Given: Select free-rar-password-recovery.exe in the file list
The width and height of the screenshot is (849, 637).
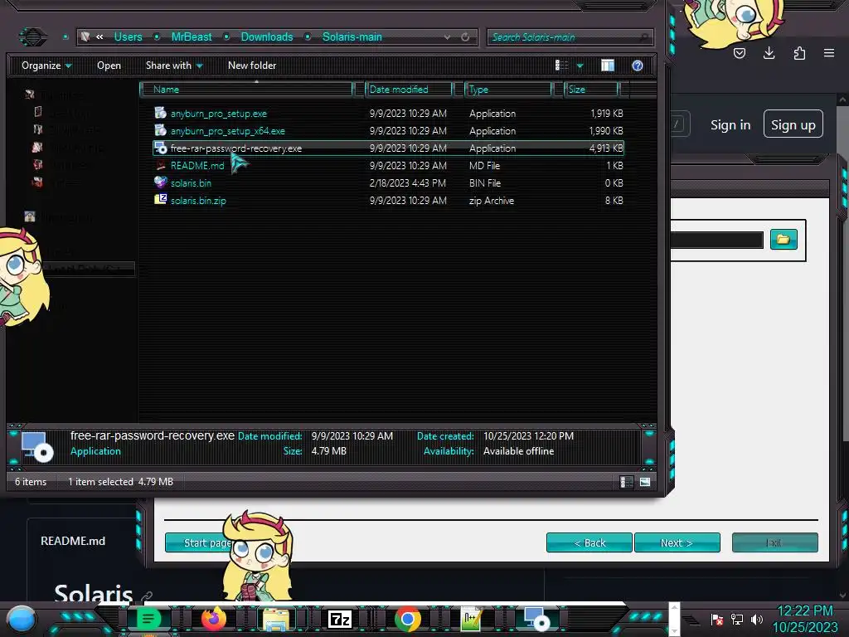Looking at the screenshot, I should 388,148.
